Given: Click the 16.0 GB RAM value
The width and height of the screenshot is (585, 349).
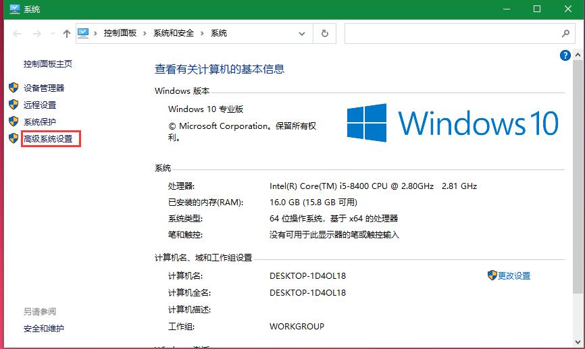Looking at the screenshot, I should 313,202.
